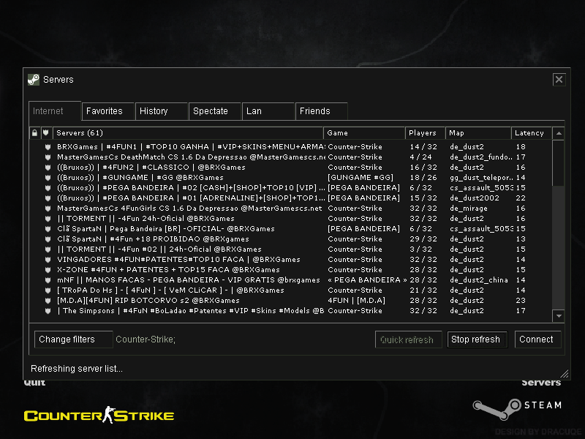Click the scrollbar up arrow
This screenshot has width=585, height=439.
(559, 133)
